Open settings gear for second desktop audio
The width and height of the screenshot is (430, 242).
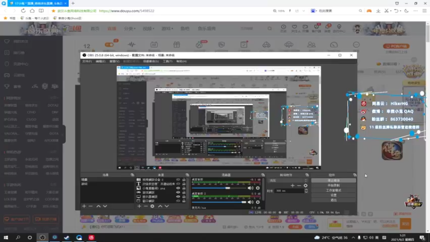pos(258,202)
